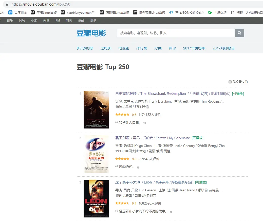
Task: Open the Léon poster thumbnail
Action: pyautogui.click(x=96, y=198)
